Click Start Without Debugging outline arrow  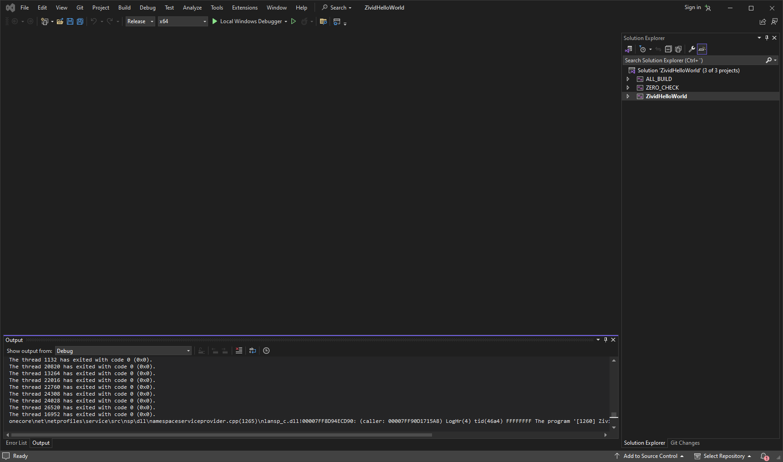pyautogui.click(x=294, y=21)
